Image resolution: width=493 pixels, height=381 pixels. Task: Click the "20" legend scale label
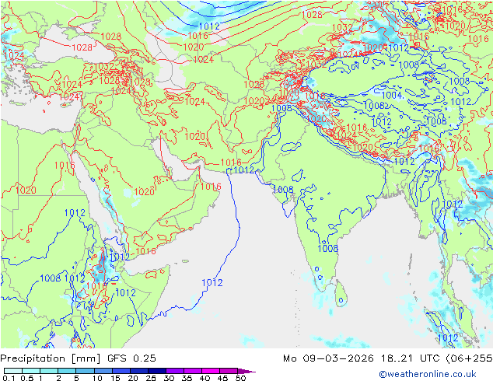coord(133,378)
